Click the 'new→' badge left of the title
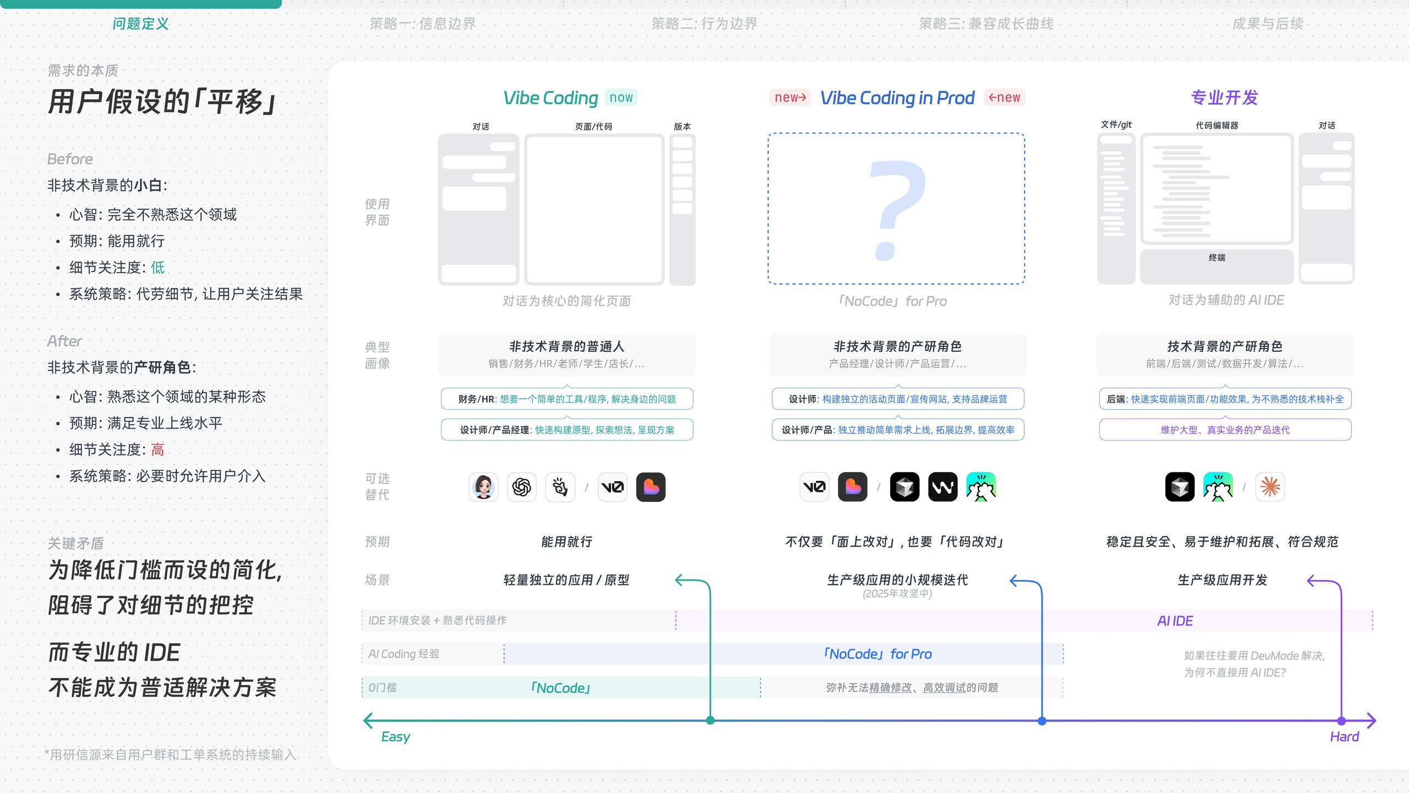The image size is (1409, 793). pyautogui.click(x=790, y=97)
